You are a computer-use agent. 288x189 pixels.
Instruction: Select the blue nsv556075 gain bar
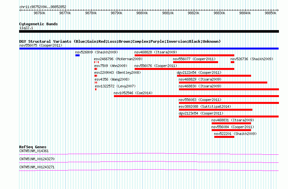[149, 49]
